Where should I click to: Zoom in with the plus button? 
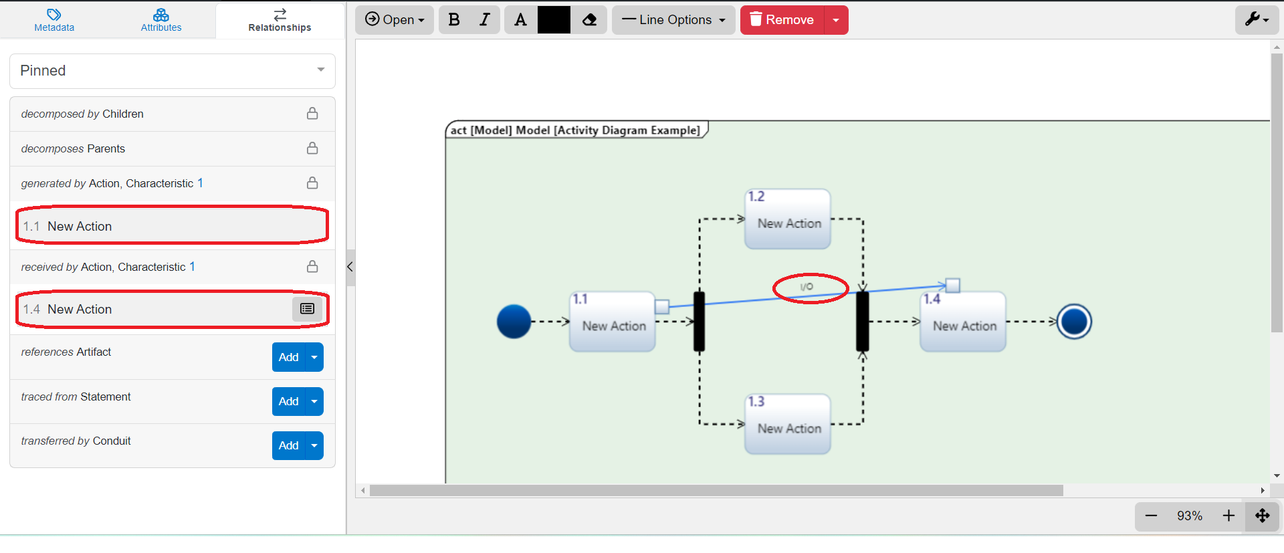pyautogui.click(x=1228, y=516)
